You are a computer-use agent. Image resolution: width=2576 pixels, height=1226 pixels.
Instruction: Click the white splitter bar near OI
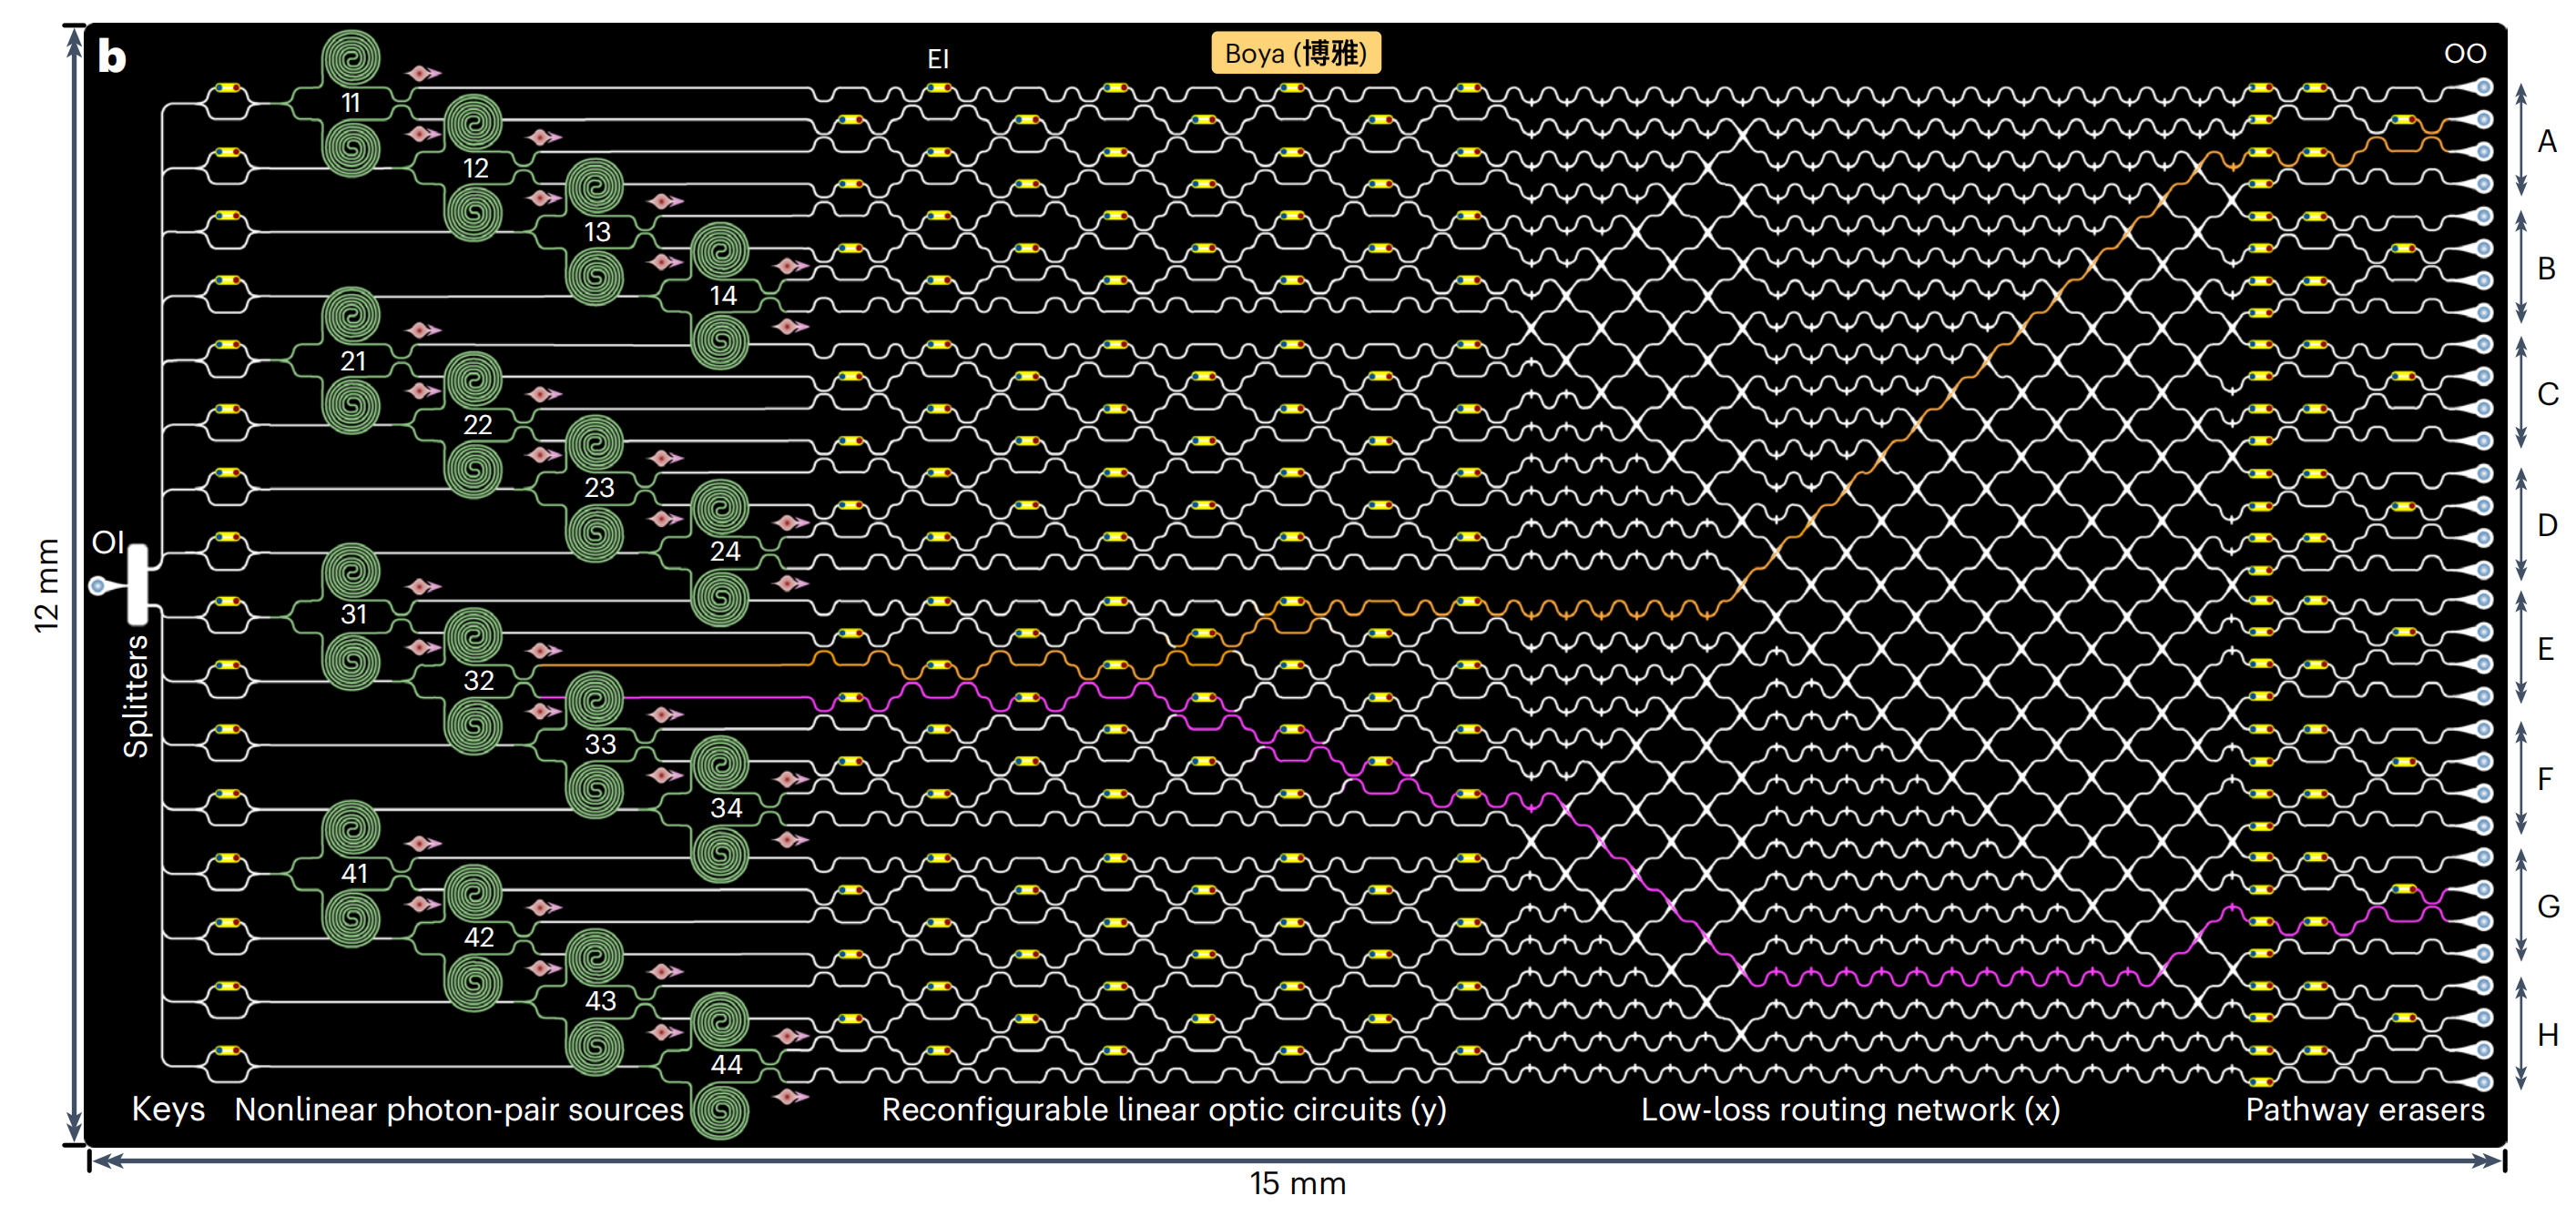coord(138,584)
